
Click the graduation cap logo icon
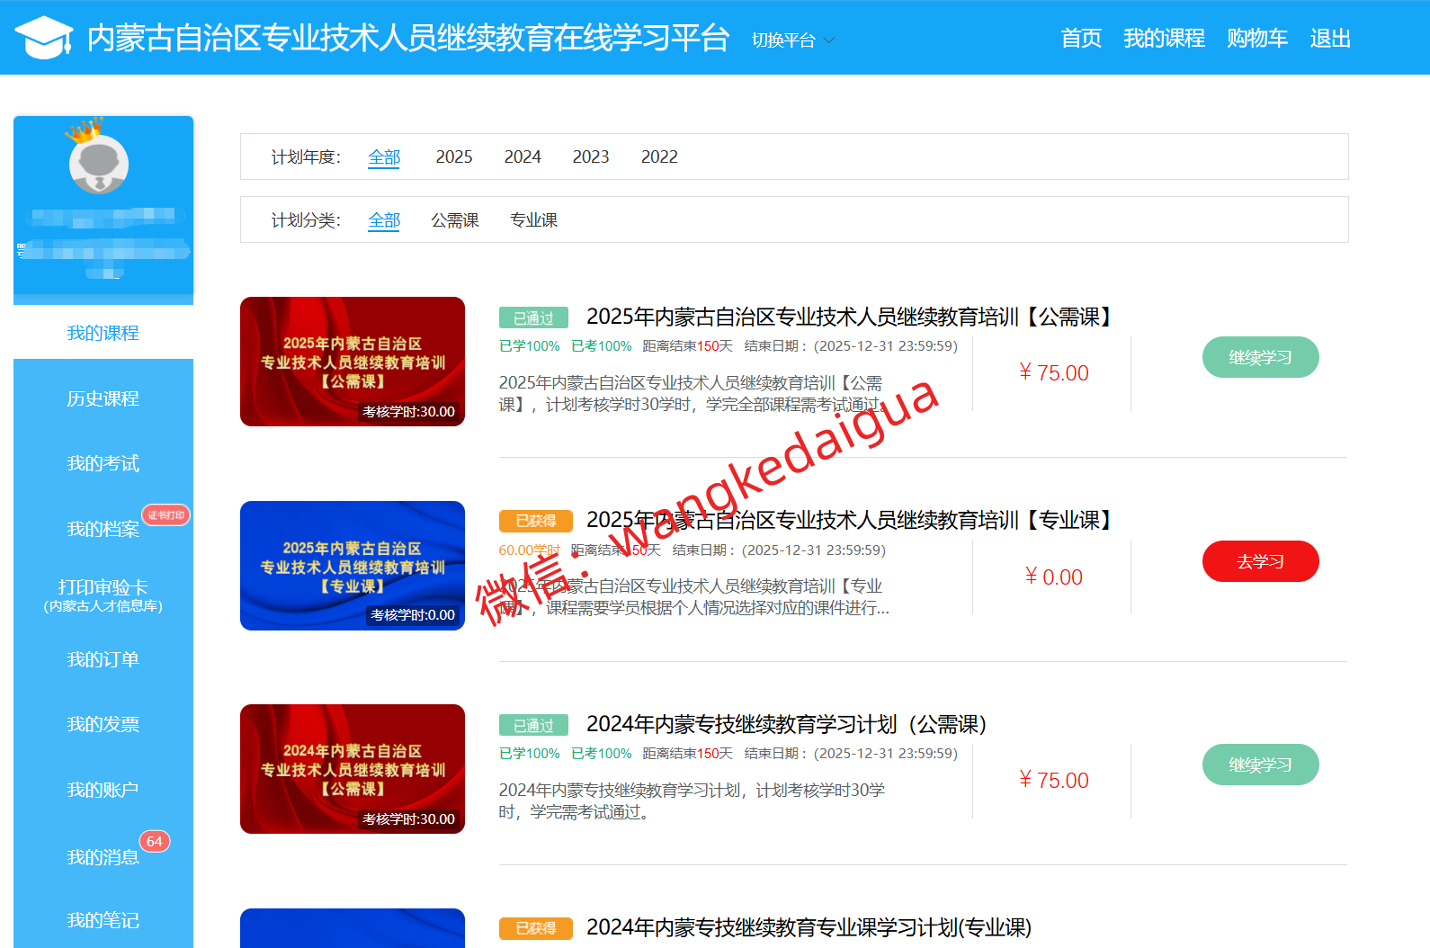(43, 38)
